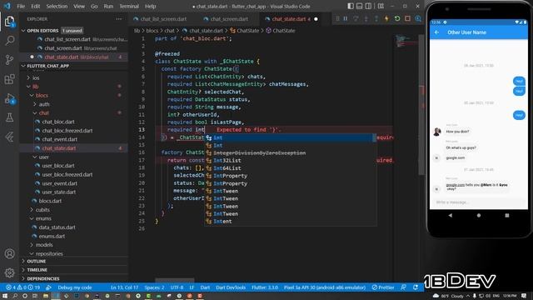533x300 pixels.
Task: Tap the emulator Android home button
Action: (479, 215)
